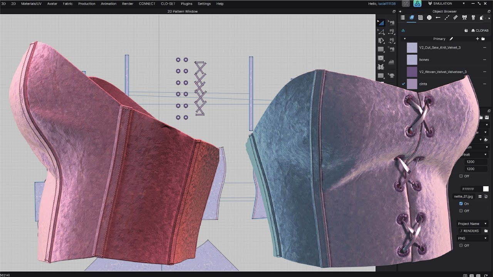The image size is (493, 277).
Task: Open image grid icon beside nette_01.jpg
Action: click(480, 197)
